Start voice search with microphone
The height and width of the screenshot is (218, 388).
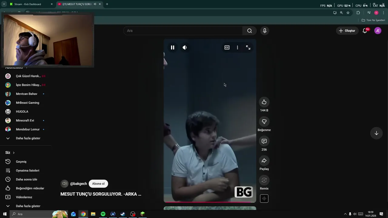tap(265, 31)
